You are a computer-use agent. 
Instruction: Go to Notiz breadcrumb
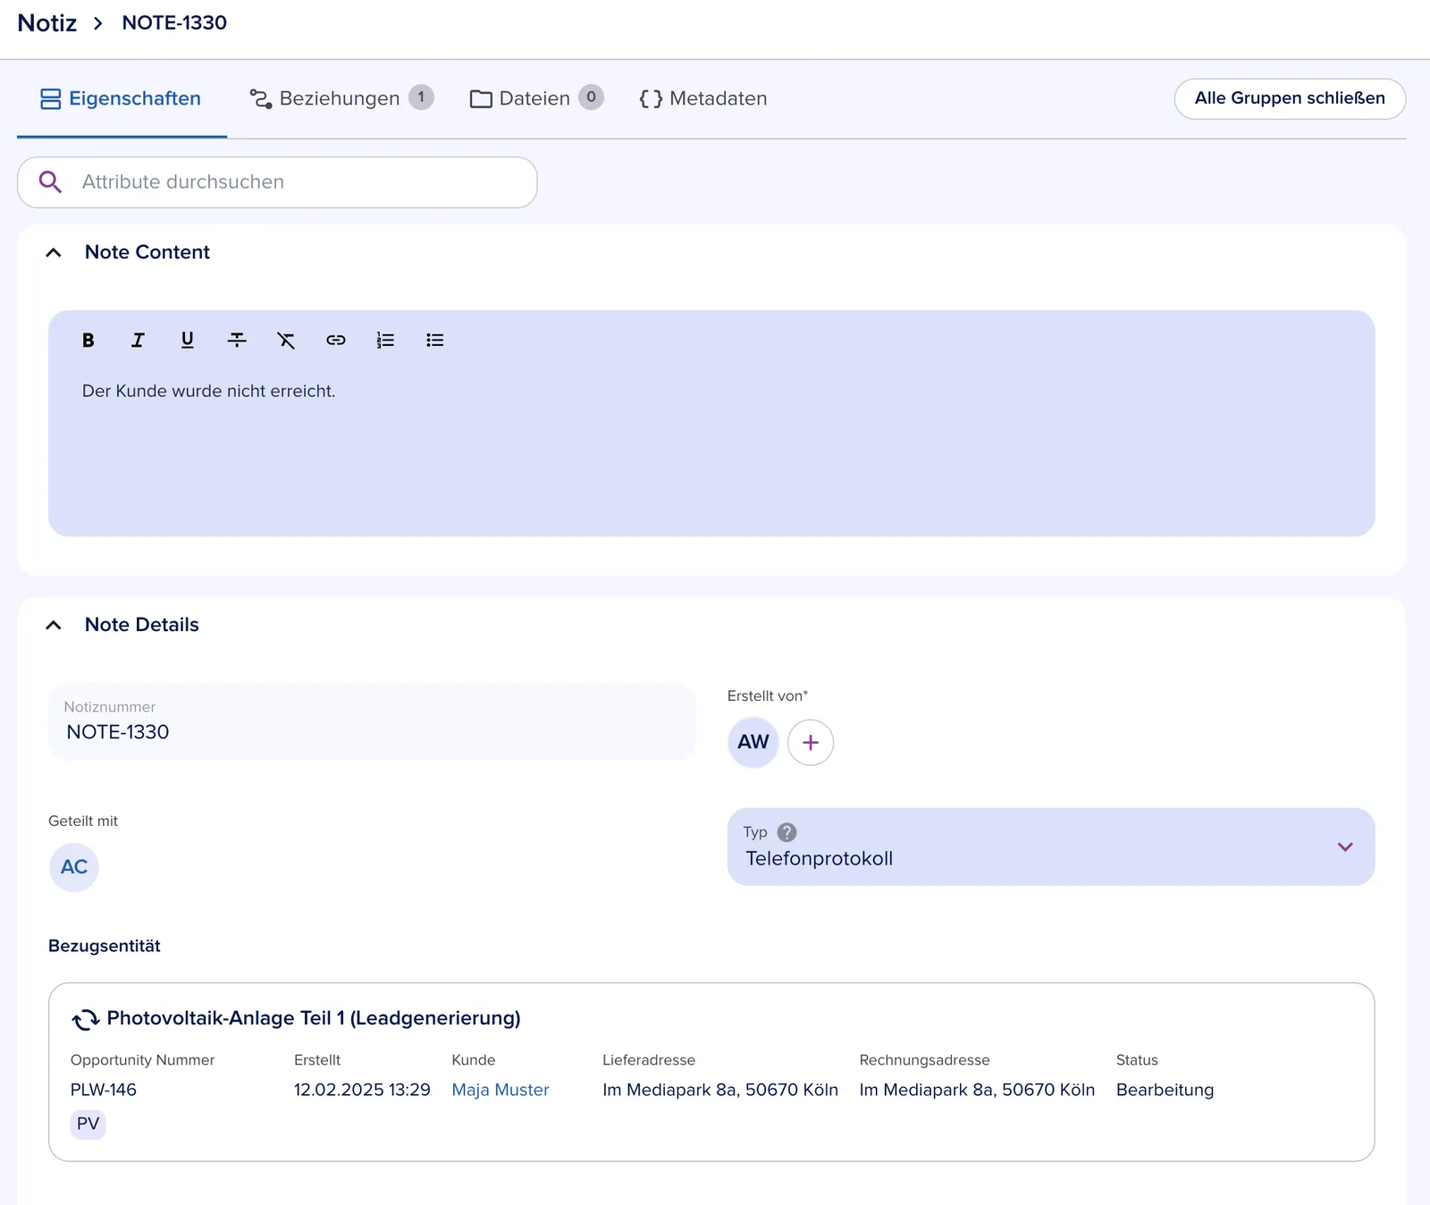coord(47,23)
